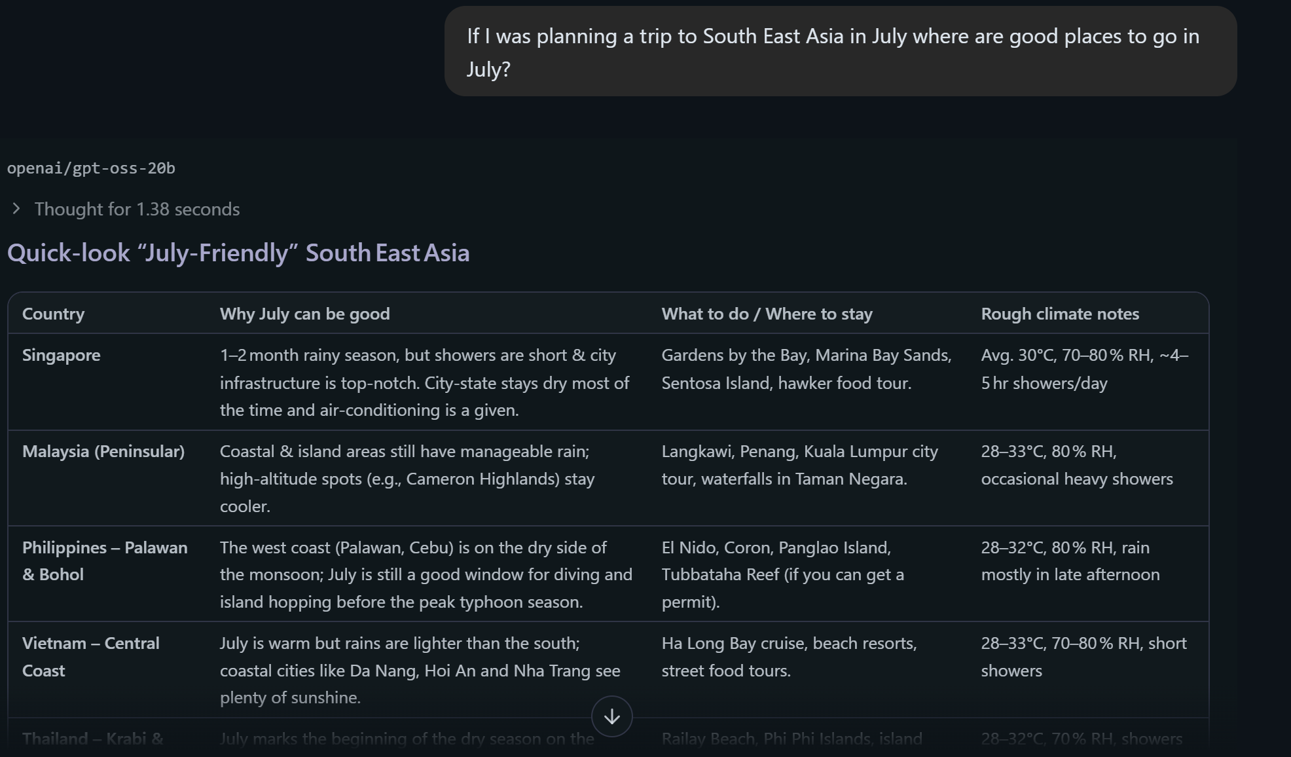Open the "Thought for 1.38 seconds" reasoning

pyautogui.click(x=137, y=209)
